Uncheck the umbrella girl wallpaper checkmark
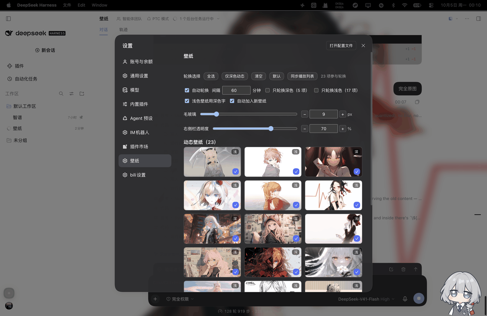The width and height of the screenshot is (487, 316). [x=236, y=171]
